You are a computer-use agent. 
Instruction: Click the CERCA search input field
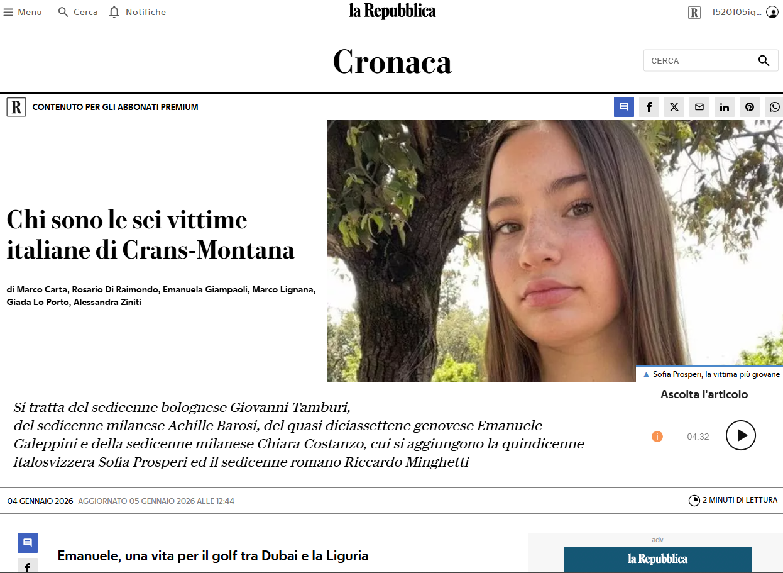[x=699, y=61]
